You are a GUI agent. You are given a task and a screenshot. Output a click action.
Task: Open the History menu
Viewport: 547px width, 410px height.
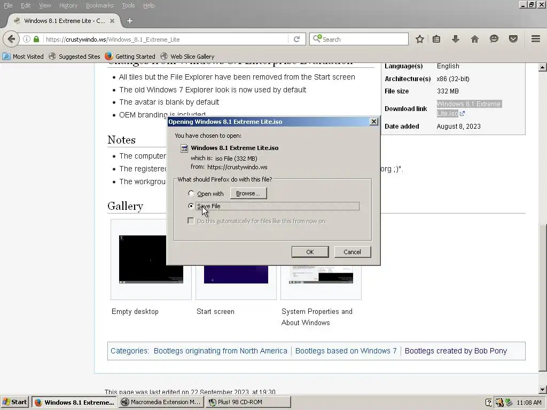click(x=68, y=5)
